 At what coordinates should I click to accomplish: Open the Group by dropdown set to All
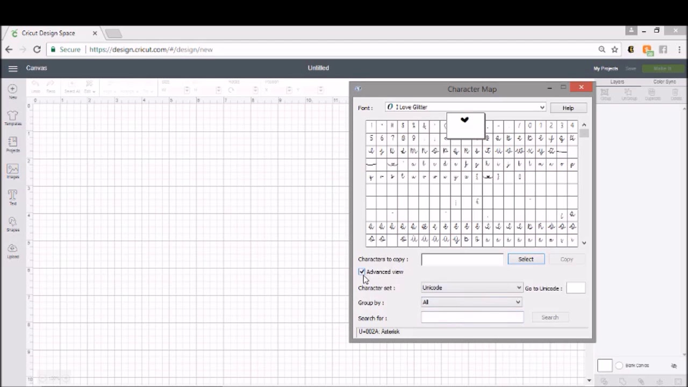pyautogui.click(x=471, y=302)
